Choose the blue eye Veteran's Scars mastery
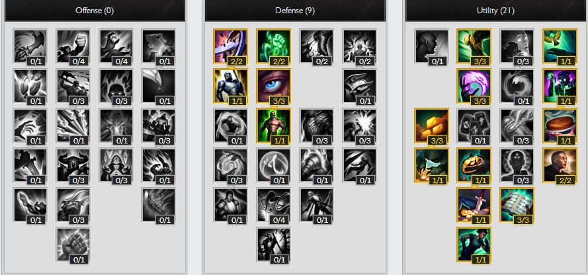 (274, 86)
